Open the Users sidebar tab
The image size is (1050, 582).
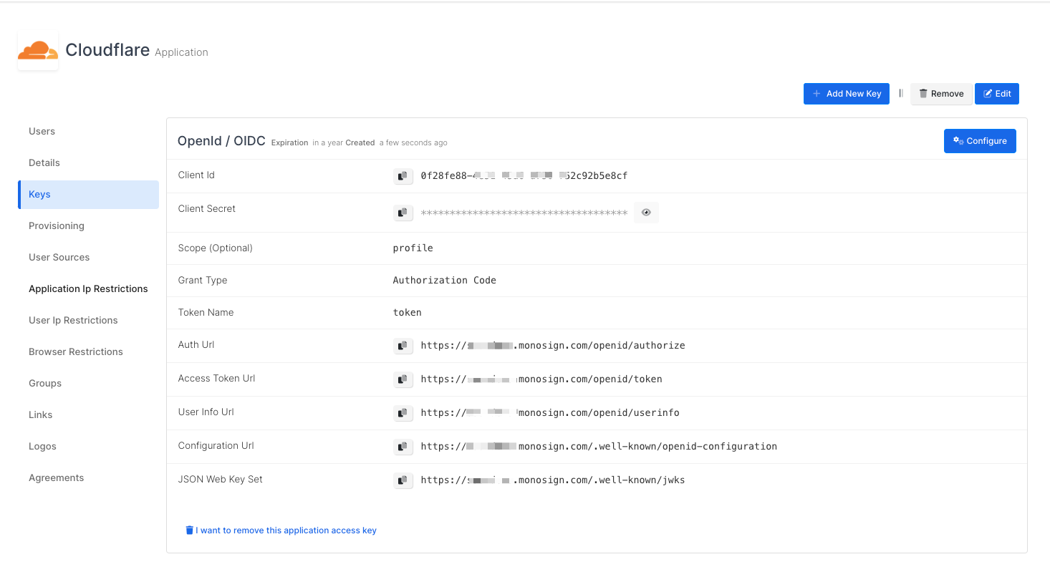coord(42,132)
